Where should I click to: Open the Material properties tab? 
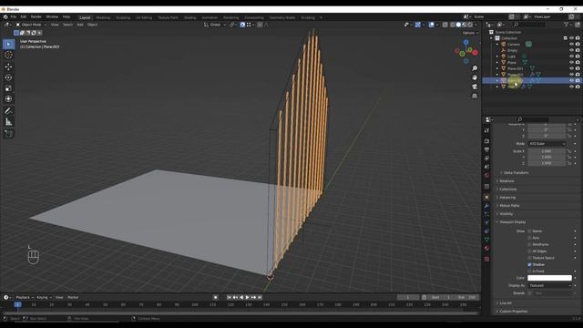486,248
